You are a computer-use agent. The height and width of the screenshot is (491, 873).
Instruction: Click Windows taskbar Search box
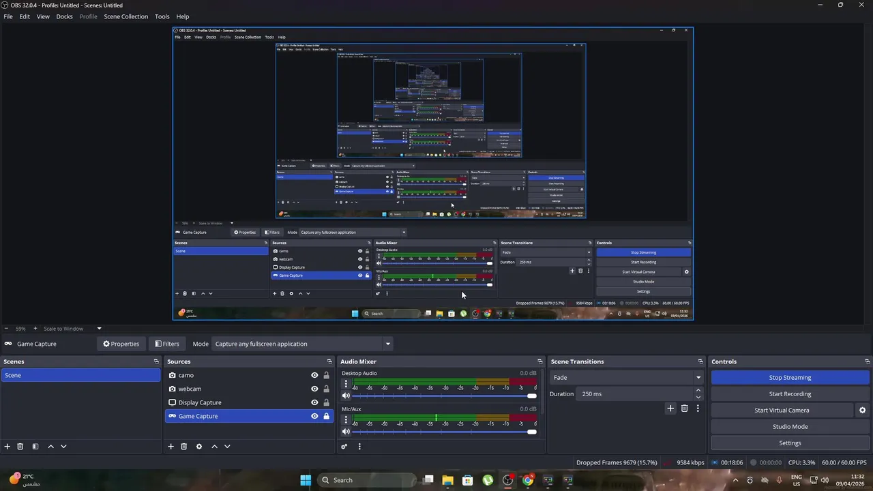coord(366,480)
